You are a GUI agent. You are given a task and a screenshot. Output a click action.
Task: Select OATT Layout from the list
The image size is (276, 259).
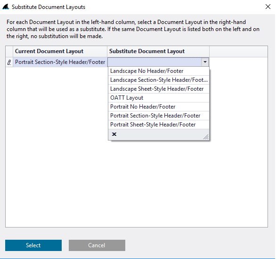[x=159, y=98]
